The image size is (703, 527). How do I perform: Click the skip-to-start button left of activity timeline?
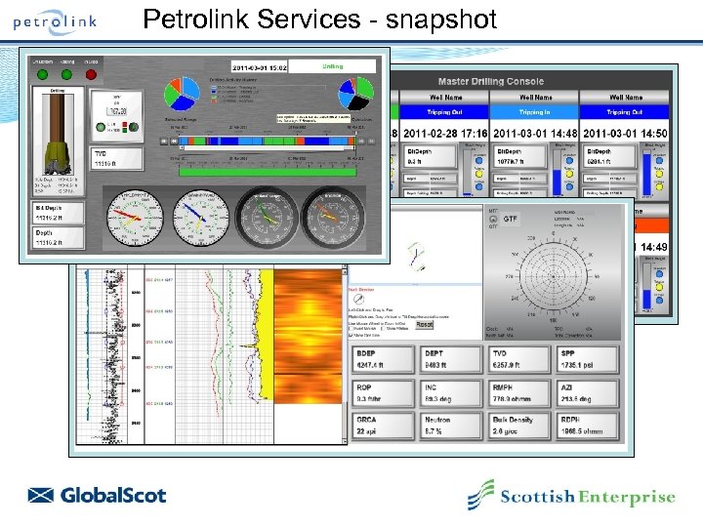pos(164,142)
